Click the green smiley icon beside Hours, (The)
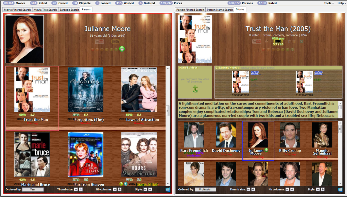347x197 pixels. [121, 184]
